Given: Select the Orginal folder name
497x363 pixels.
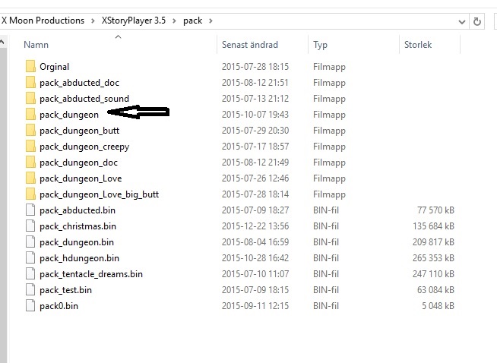Looking at the screenshot, I should point(54,67).
